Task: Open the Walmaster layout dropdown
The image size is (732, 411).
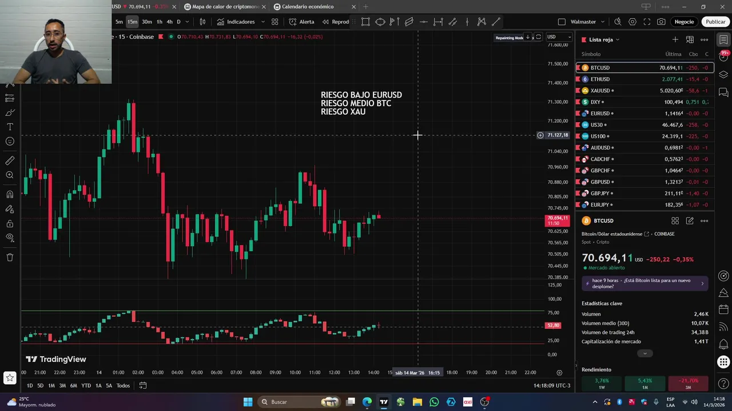Action: click(602, 22)
